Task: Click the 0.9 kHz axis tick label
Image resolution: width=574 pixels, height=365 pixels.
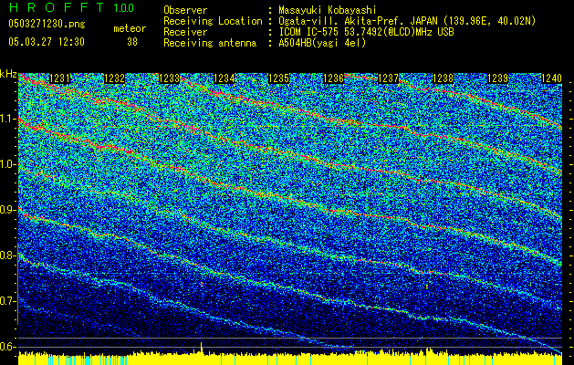Action: pyautogui.click(x=8, y=210)
